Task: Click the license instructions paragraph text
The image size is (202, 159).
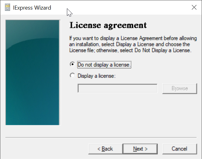Action: pos(133,44)
